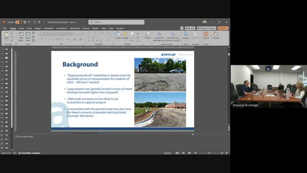Switch to the Record tab
Screen dimensions: 307x173
point(86,28)
